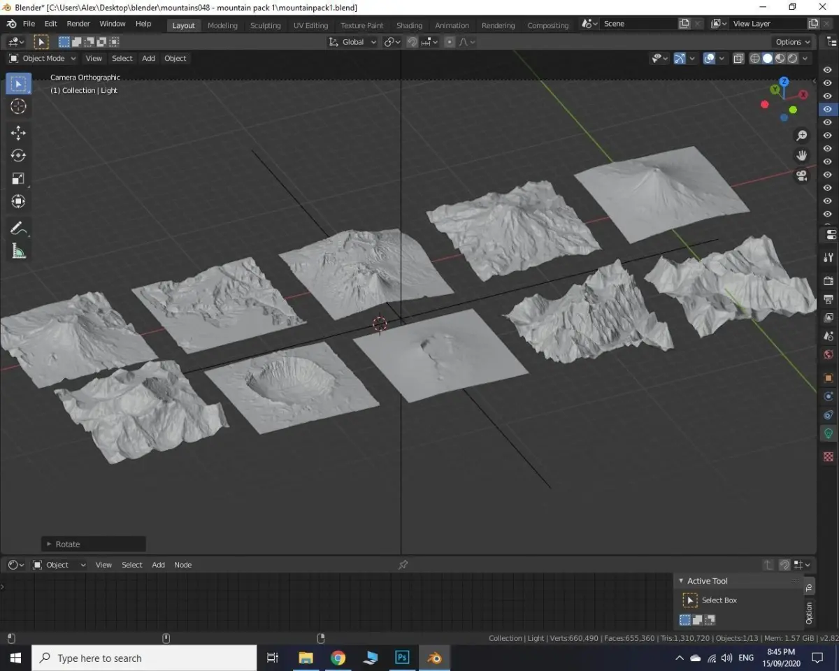Click the Transform tool icon

19,201
